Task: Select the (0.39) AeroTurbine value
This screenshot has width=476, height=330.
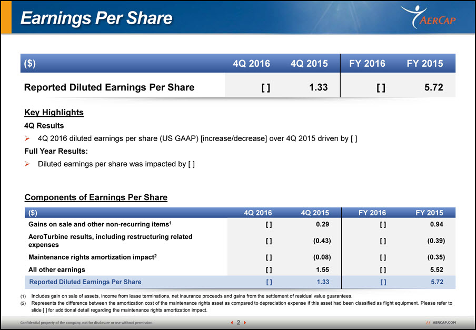Action: pos(436,241)
